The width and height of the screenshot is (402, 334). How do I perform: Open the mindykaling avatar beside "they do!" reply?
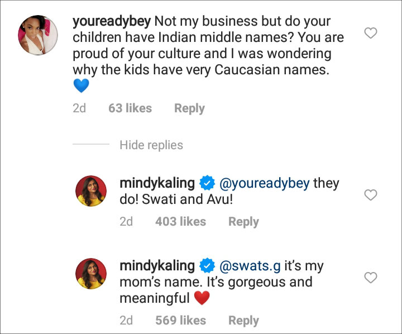click(92, 191)
